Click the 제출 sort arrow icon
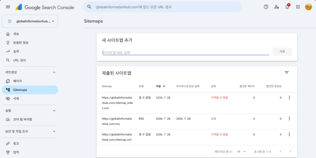Screen dimensions: 316x158 click(164, 86)
